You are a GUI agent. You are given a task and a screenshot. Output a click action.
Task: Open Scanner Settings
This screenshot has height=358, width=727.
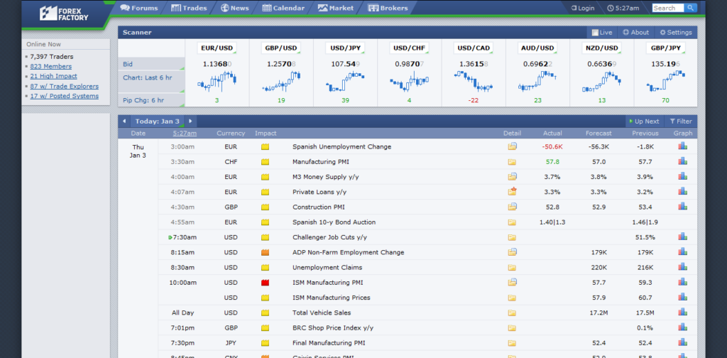coord(676,33)
